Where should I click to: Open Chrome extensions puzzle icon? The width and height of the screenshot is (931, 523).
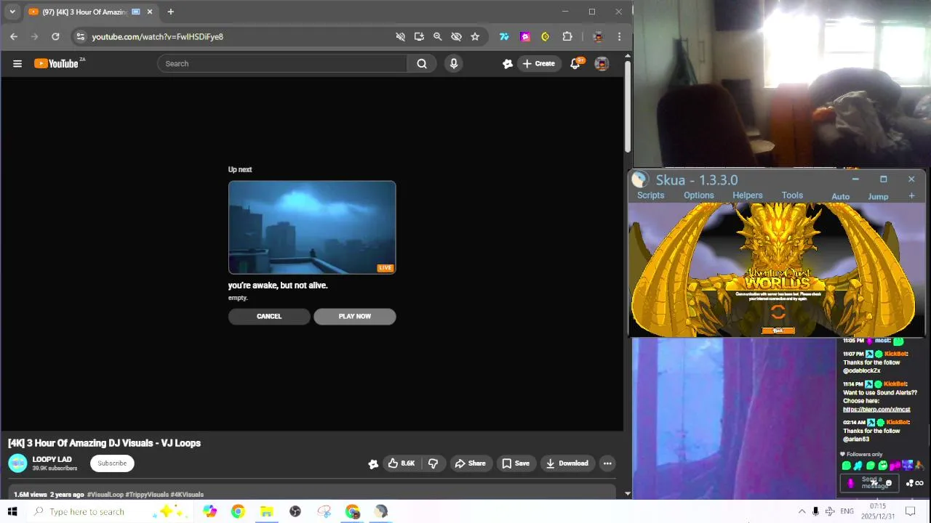point(567,36)
